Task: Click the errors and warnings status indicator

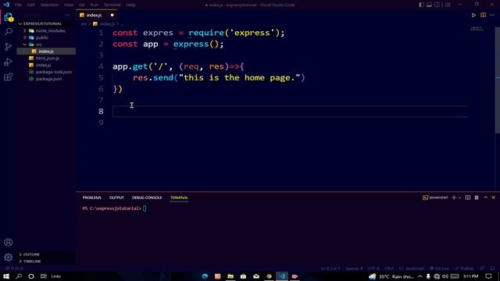Action: point(14,269)
